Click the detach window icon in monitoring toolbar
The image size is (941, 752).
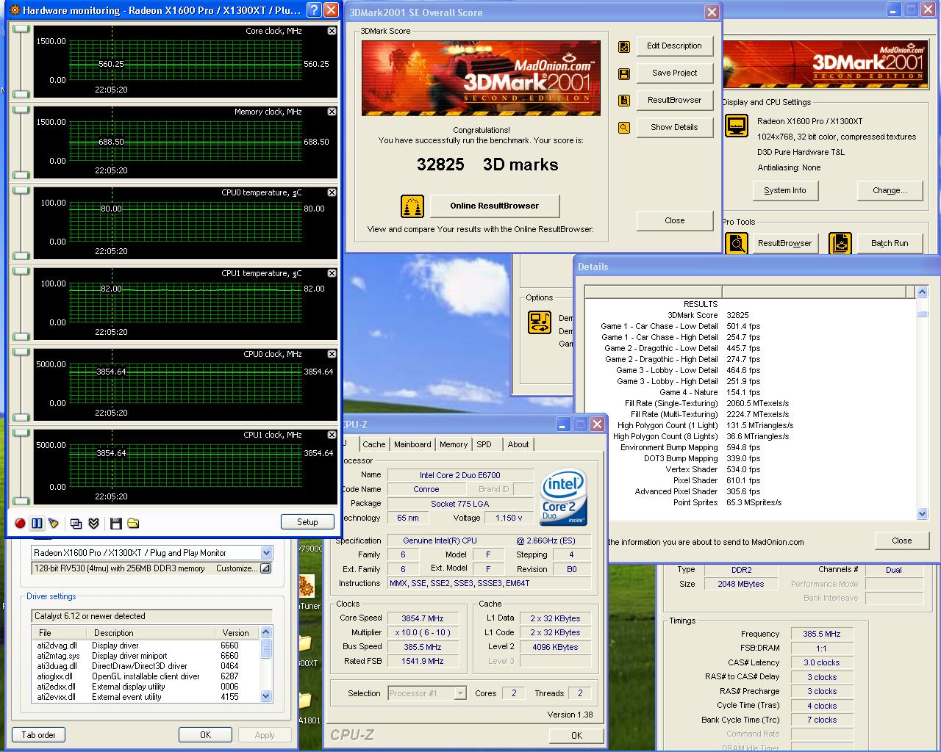(76, 523)
